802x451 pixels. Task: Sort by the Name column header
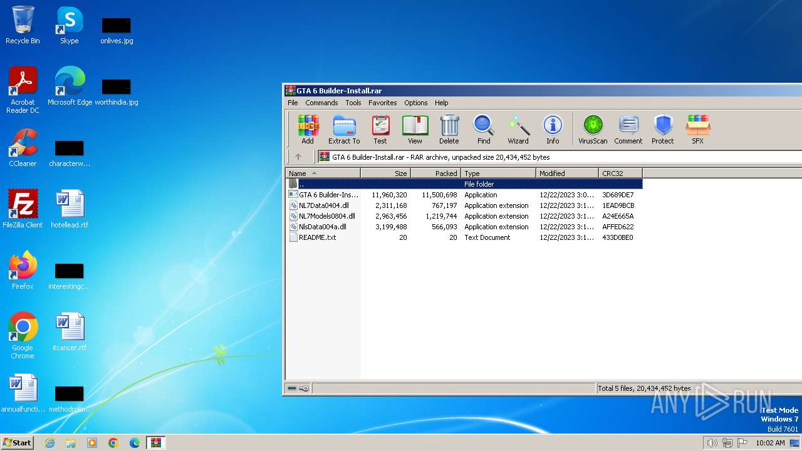(323, 173)
